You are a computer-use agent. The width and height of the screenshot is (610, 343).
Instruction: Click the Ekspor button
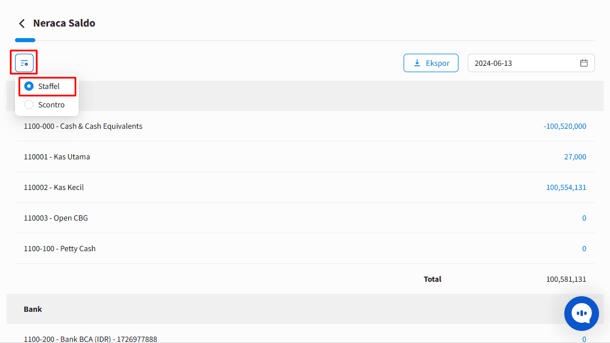(x=431, y=63)
